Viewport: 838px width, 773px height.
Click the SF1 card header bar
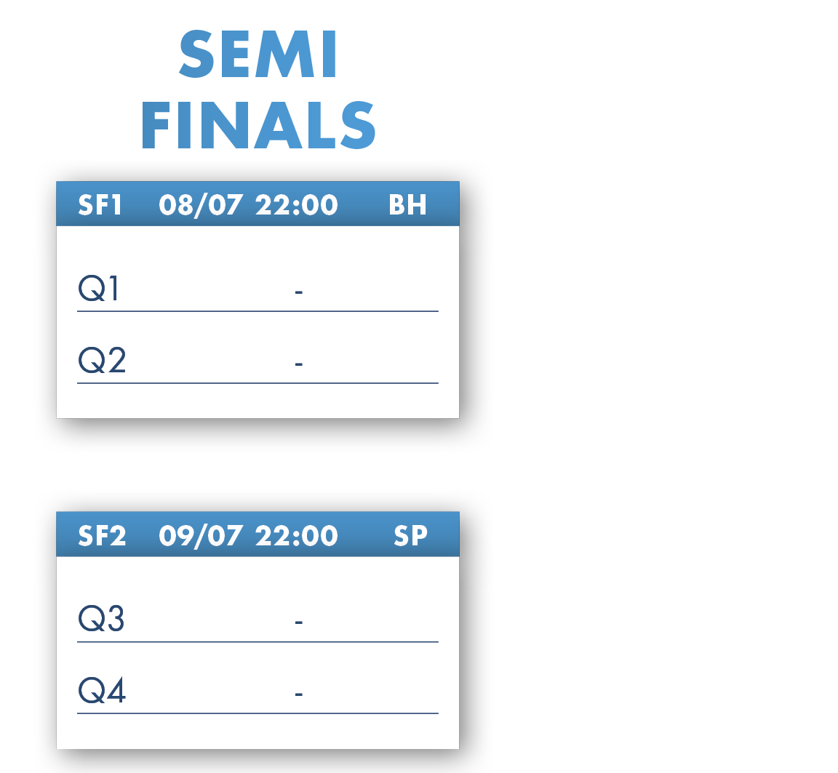click(258, 204)
